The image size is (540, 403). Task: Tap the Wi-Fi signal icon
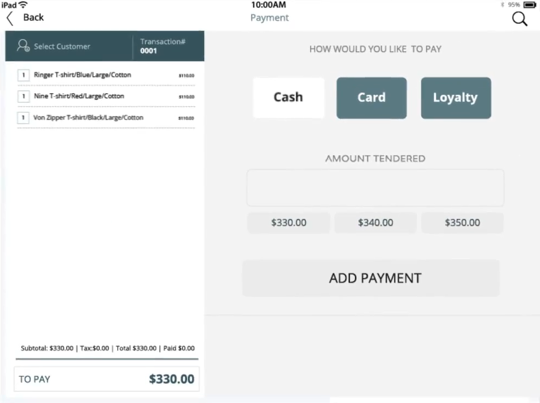[x=23, y=5]
